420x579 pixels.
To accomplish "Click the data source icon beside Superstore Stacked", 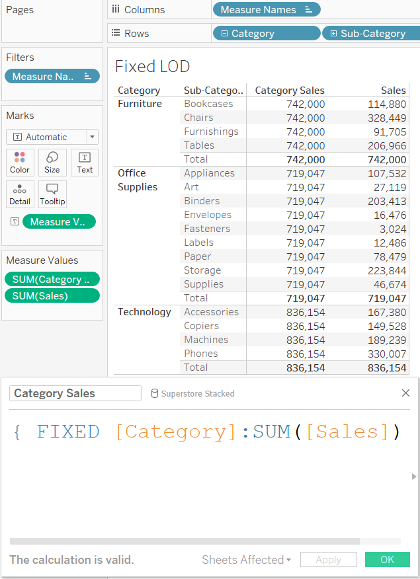I will point(153,393).
